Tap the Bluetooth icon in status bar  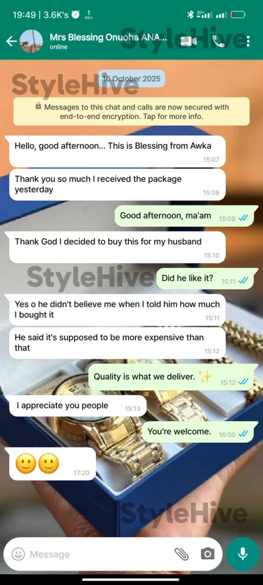click(190, 14)
